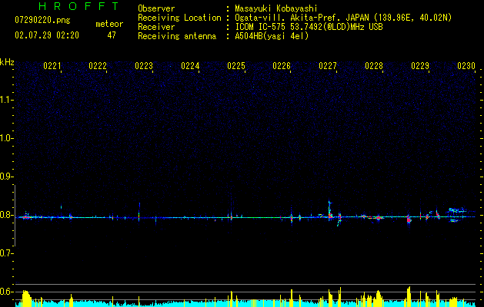Click the 0229 time marker
Viewport: 484px width, 307px height.
tap(420, 66)
